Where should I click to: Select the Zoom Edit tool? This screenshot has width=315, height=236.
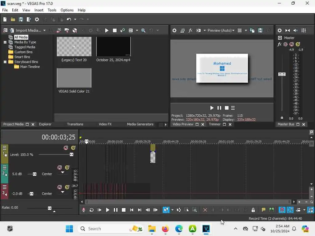pos(195,210)
